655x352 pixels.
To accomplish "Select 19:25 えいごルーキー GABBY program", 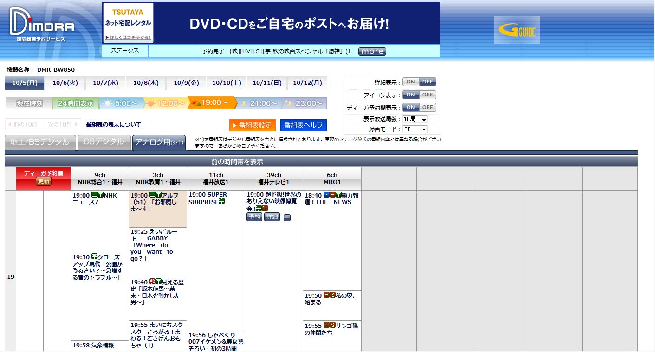I will pos(158,252).
